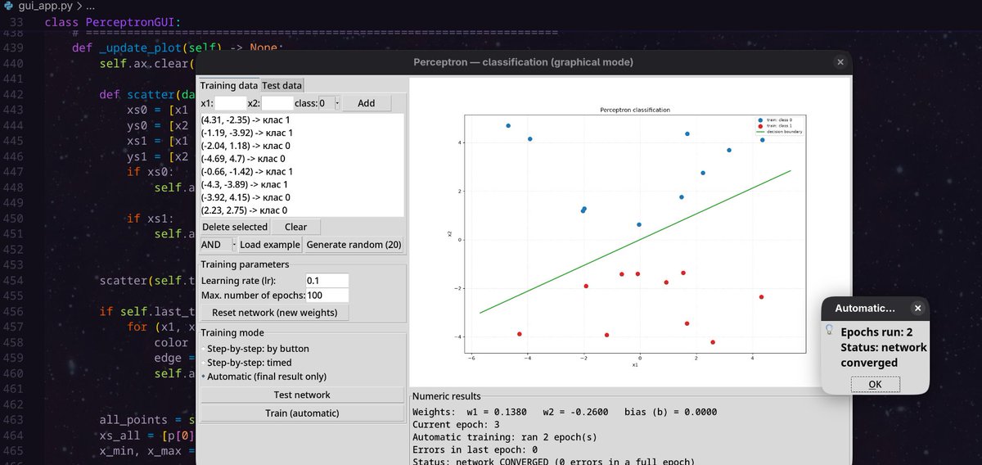Select list row (-4.69, 4.7) -> клас 0
The width and height of the screenshot is (982, 465).
302,159
